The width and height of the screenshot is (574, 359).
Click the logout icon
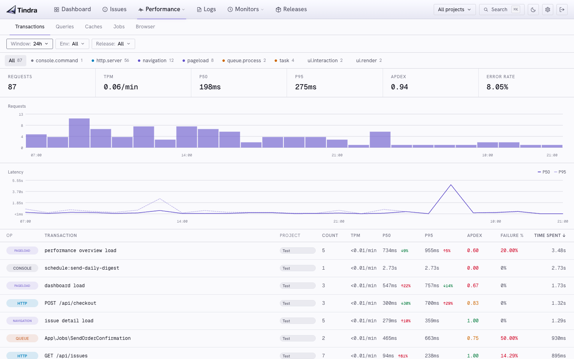pyautogui.click(x=562, y=10)
